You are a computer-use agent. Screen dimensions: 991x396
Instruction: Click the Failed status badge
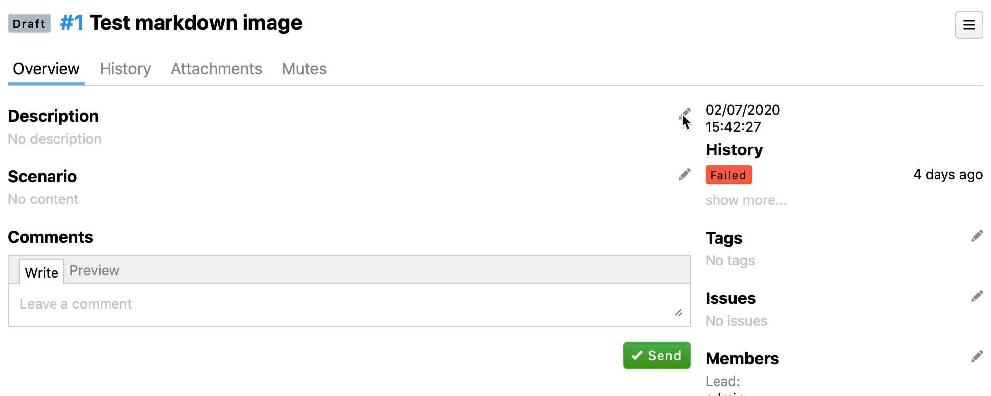pos(728,175)
